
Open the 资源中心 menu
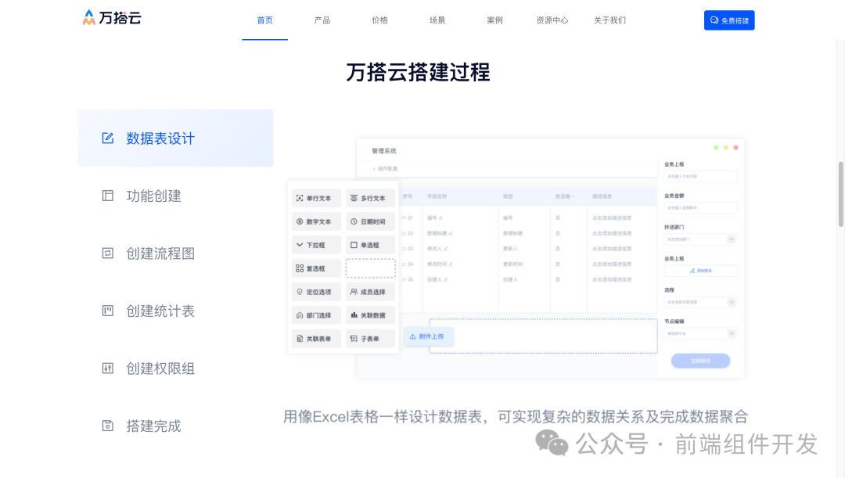(552, 20)
